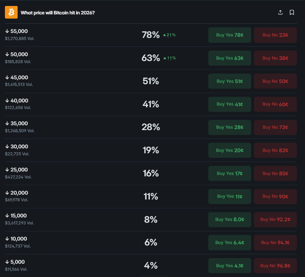The width and height of the screenshot is (305, 277).
Task: Click Buy No 92.2¢ on the 15,000 row
Action: (275, 219)
